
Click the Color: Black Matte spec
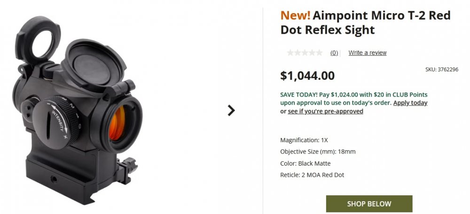point(305,163)
